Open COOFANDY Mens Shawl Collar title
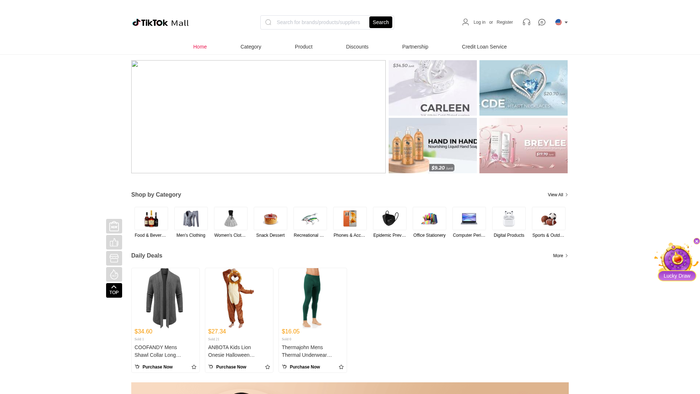The width and height of the screenshot is (700, 394). click(x=158, y=351)
